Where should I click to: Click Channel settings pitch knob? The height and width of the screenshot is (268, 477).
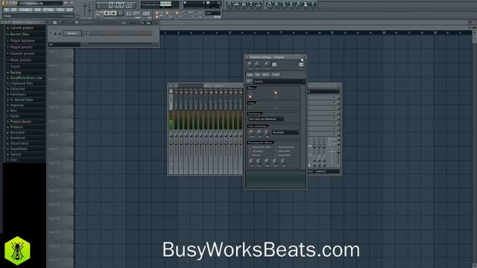(267, 64)
